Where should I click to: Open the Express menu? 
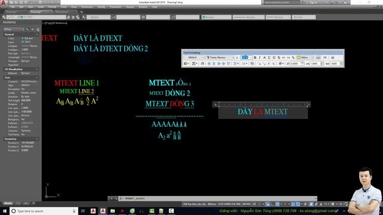tap(130, 7)
